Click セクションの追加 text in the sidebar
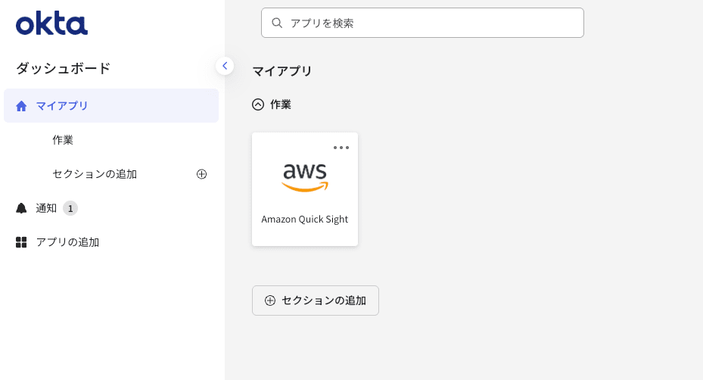The image size is (703, 380). tap(95, 174)
